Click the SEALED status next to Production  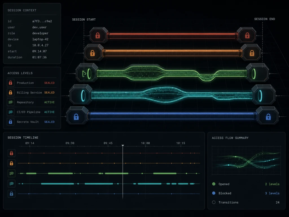click(49, 83)
